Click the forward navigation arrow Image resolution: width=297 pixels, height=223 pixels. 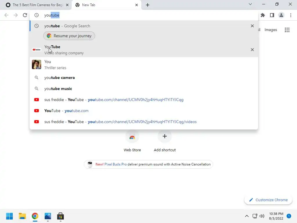point(16,15)
